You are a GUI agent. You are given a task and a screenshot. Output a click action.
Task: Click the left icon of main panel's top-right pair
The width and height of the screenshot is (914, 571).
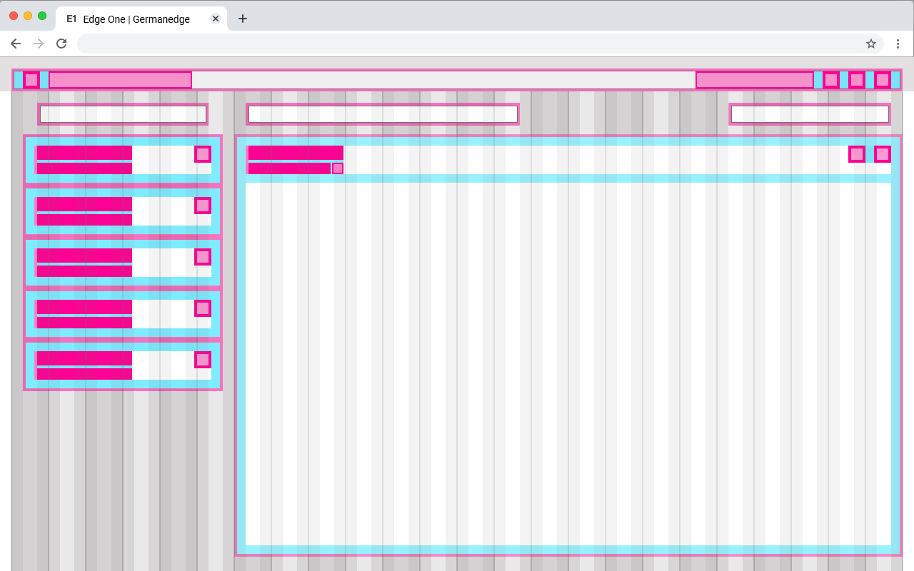pyautogui.click(x=857, y=154)
